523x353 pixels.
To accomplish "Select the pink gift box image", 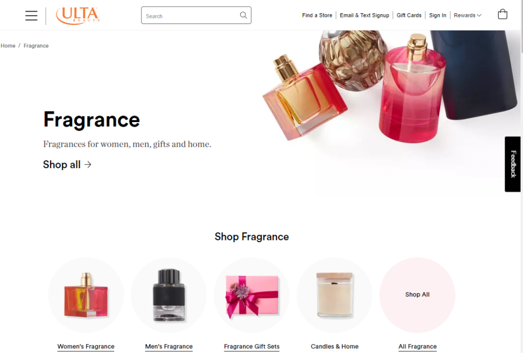I will 252,295.
